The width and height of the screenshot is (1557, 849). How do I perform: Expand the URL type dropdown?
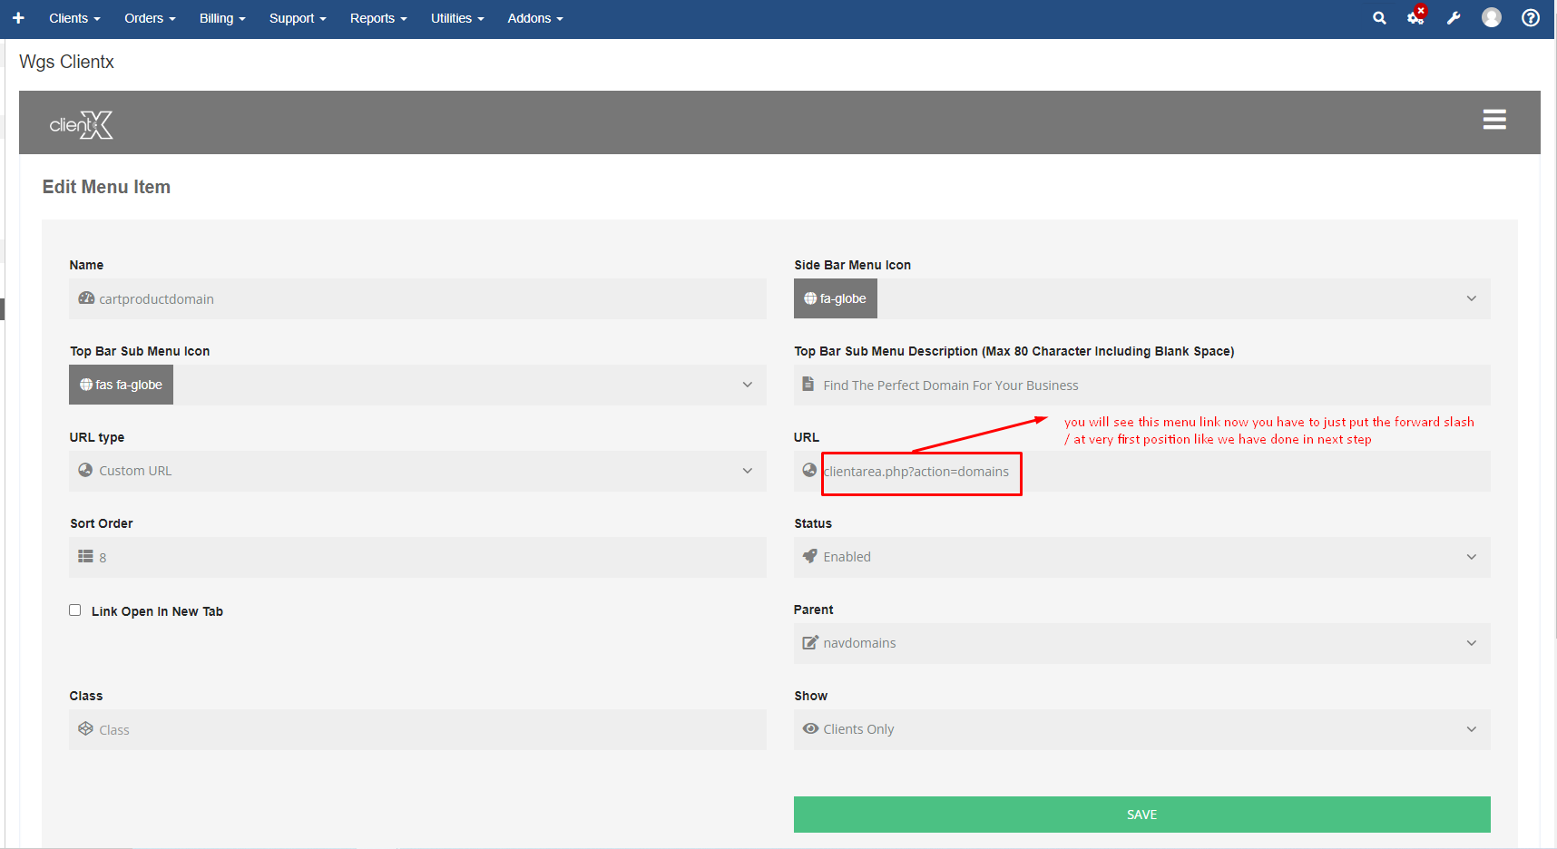pyautogui.click(x=417, y=471)
